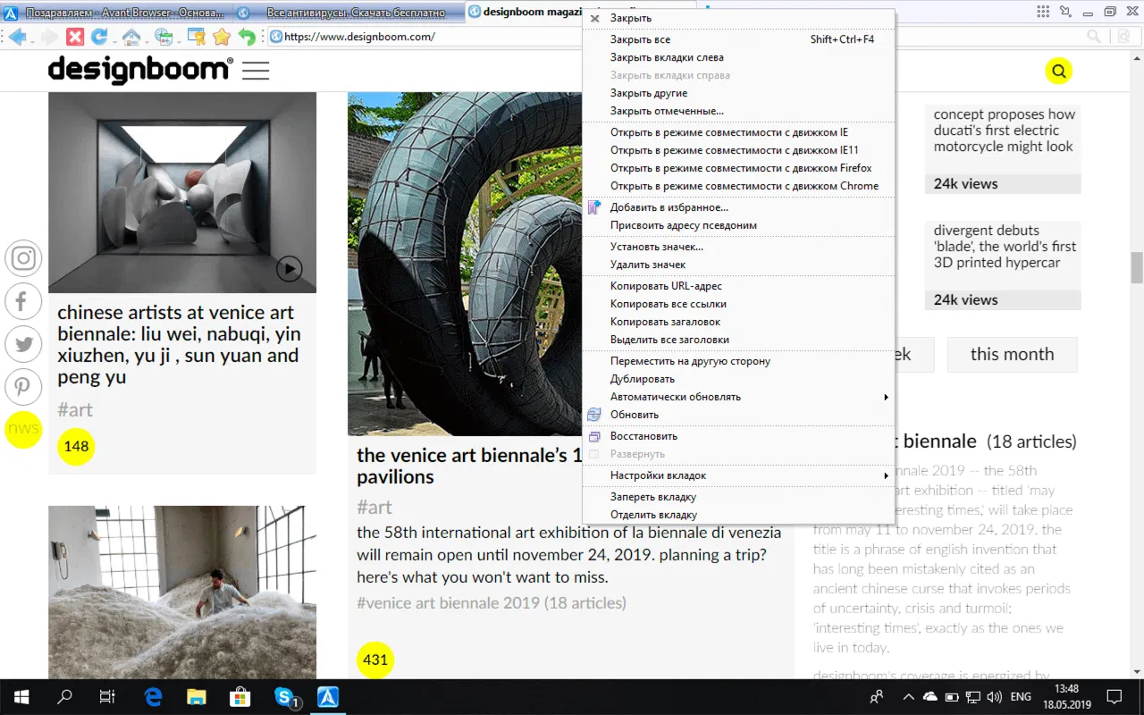Click the yellow '431' count badge
Screen dimensions: 1144x715
(x=375, y=660)
